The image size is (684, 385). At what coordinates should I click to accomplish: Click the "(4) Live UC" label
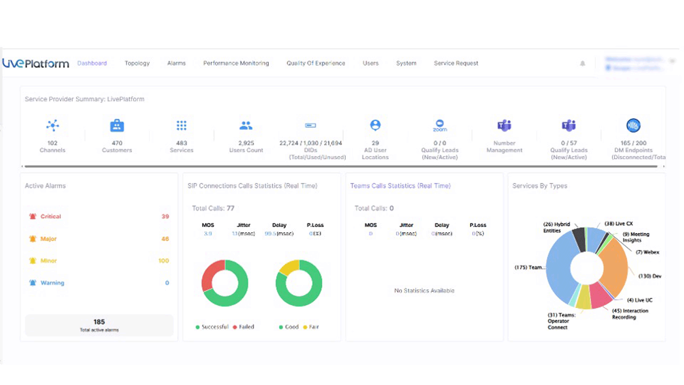(x=639, y=300)
